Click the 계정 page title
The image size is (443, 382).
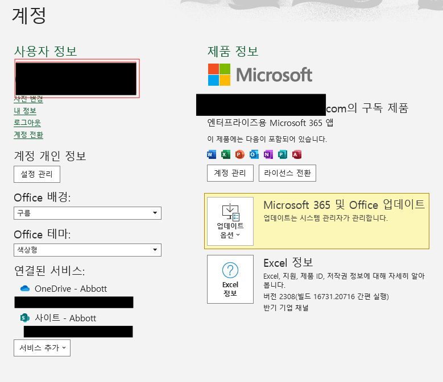[29, 15]
